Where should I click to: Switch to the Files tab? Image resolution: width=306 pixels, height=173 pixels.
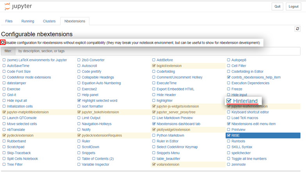click(x=9, y=21)
